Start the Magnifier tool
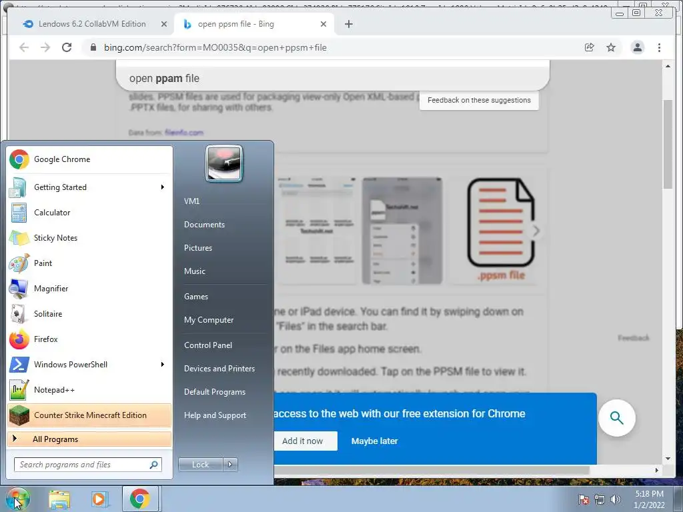Viewport: 683px width, 512px height. pos(89,288)
